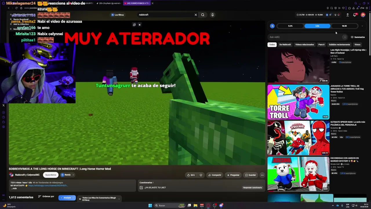This screenshot has width=371, height=209.
Task: Open the Windows Start menu
Action: pyautogui.click(x=150, y=206)
